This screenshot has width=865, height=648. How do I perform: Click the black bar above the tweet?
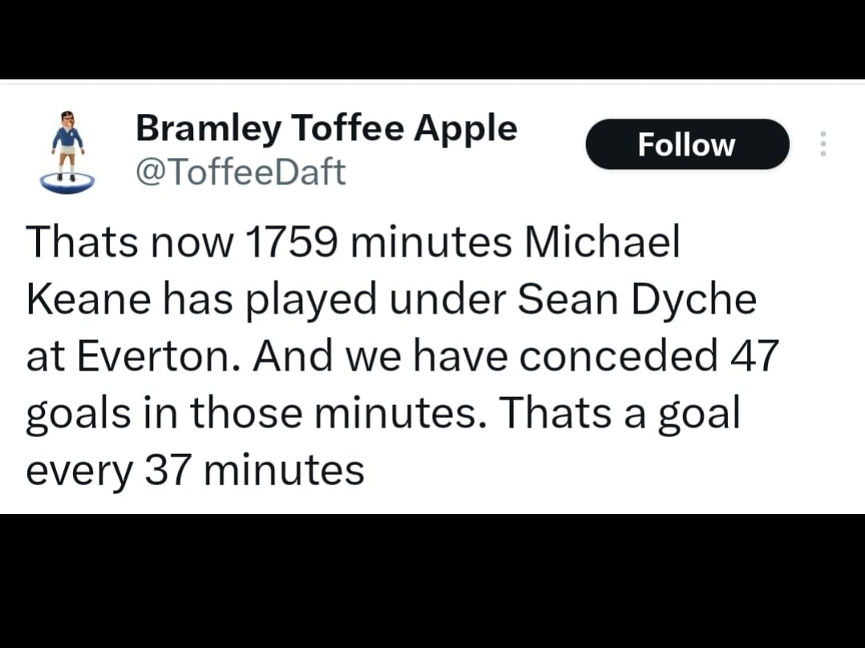pos(432,38)
